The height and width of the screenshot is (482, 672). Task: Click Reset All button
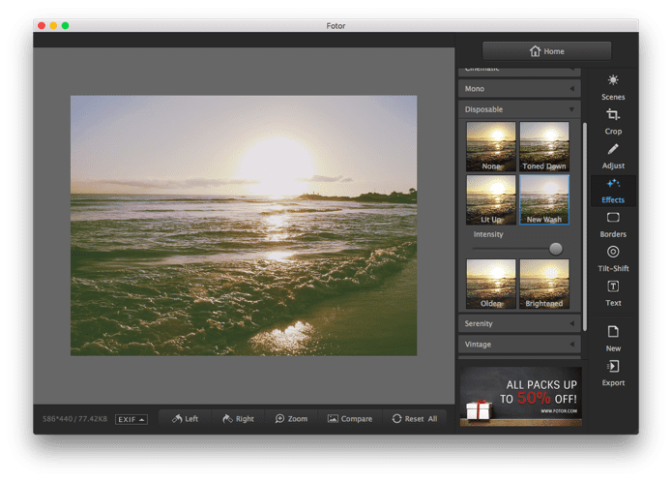click(x=415, y=419)
